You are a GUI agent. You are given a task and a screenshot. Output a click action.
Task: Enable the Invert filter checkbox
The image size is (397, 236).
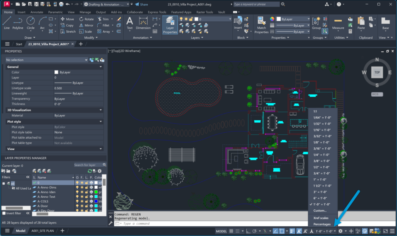coord(4,213)
